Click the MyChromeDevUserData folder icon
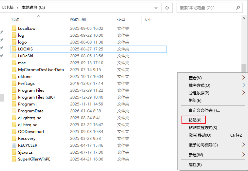This screenshot has width=248, height=171. point(14,69)
